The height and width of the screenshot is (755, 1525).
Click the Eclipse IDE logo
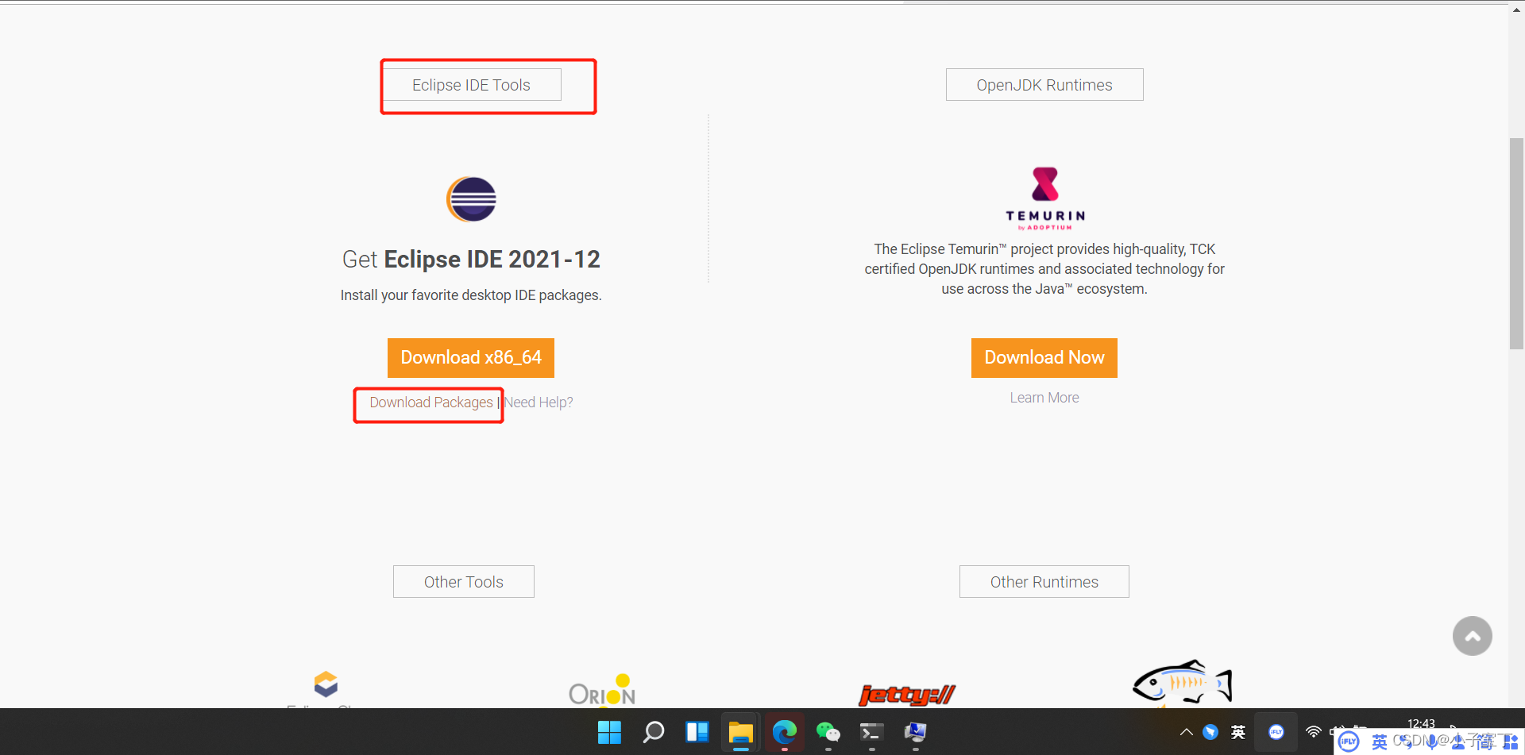(471, 199)
